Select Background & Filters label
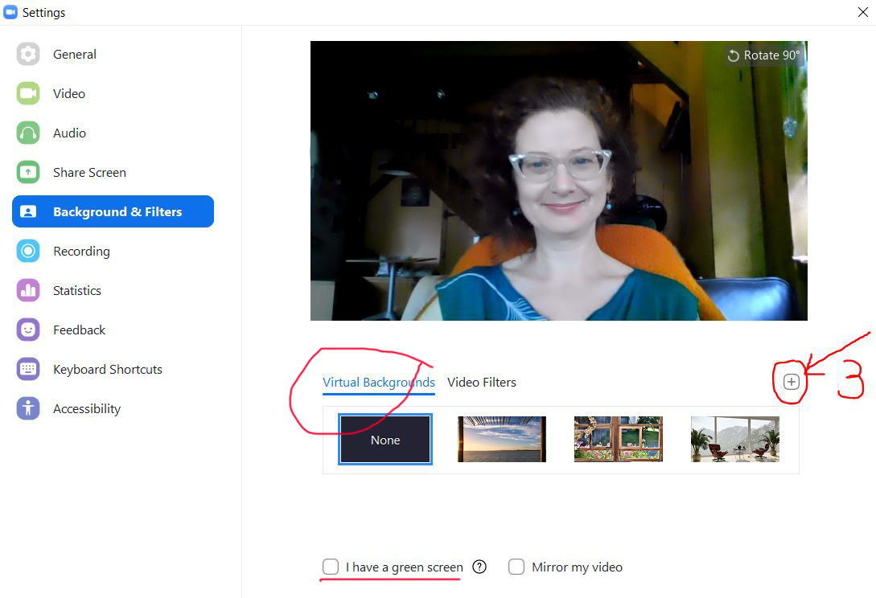Viewport: 876px width, 598px height. coord(117,211)
